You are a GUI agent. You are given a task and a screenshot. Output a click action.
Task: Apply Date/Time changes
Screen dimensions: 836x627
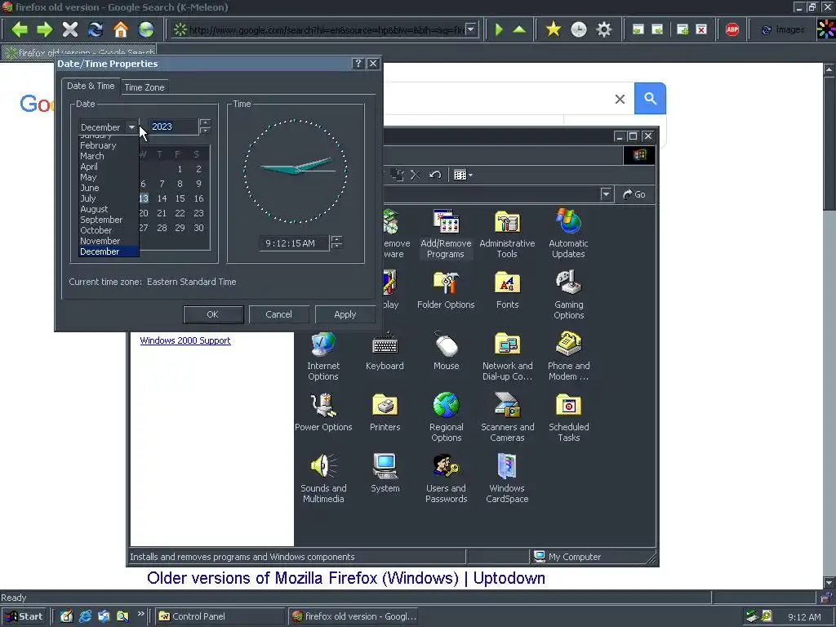click(x=345, y=314)
